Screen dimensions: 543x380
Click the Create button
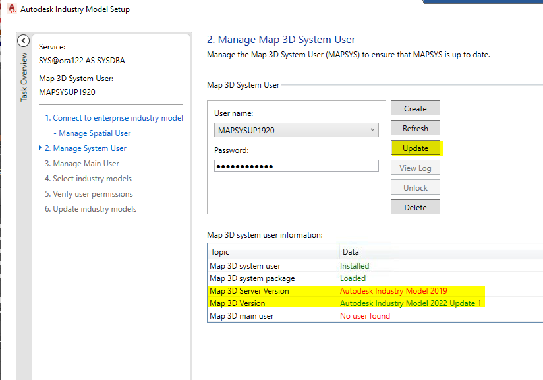[415, 108]
